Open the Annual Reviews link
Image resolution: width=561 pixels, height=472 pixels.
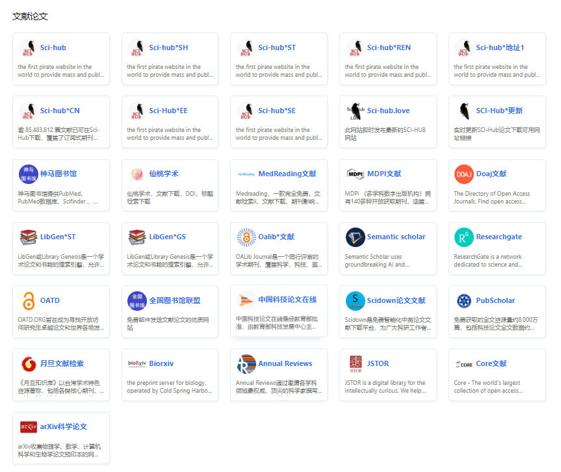285,363
